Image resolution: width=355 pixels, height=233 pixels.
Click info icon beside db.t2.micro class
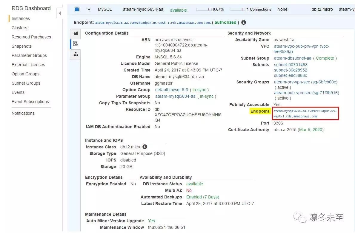point(145,147)
